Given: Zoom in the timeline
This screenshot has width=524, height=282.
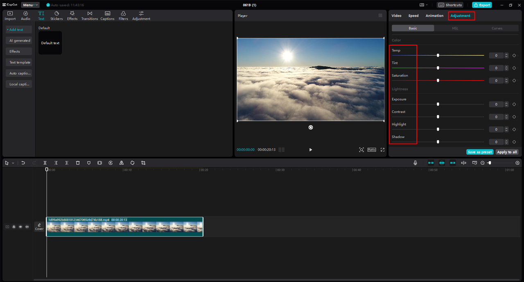Looking at the screenshot, I should pyautogui.click(x=517, y=163).
